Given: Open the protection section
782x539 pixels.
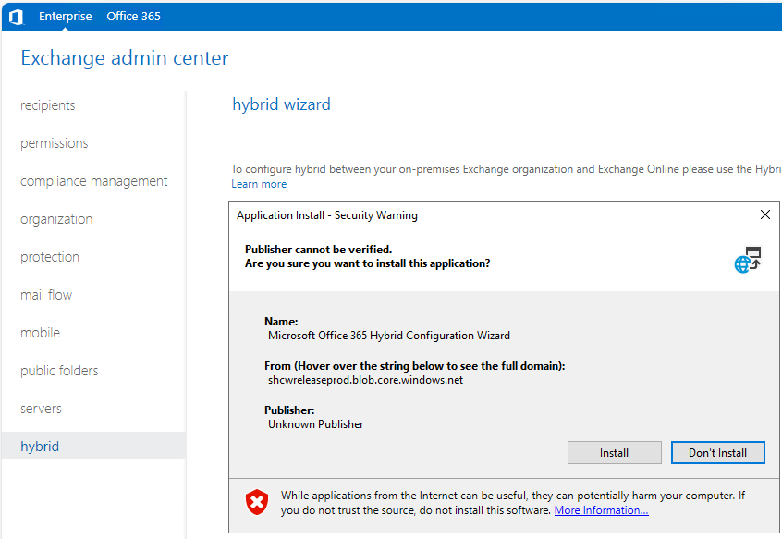Looking at the screenshot, I should (50, 257).
